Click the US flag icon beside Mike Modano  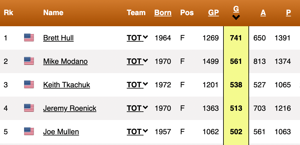pos(29,61)
